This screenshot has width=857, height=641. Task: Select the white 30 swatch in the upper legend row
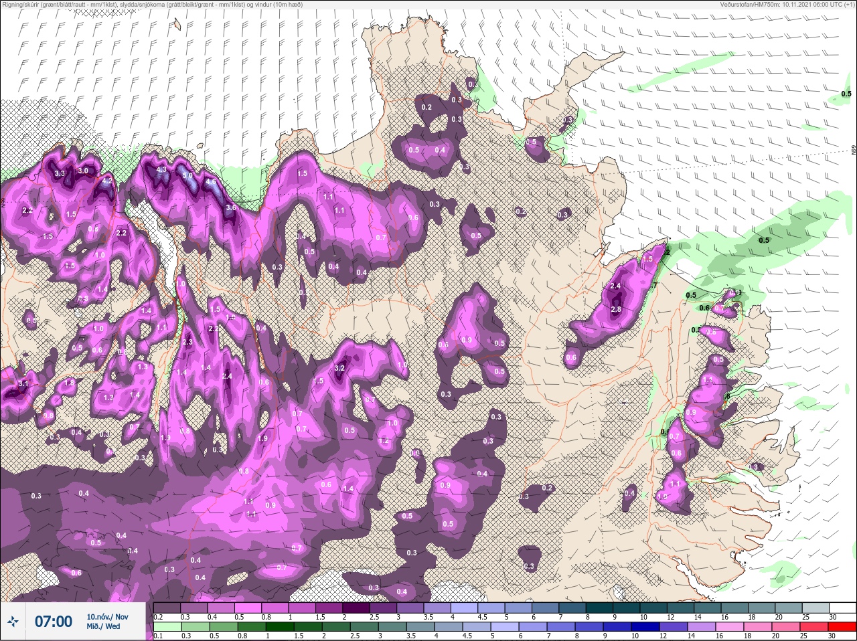coord(842,608)
